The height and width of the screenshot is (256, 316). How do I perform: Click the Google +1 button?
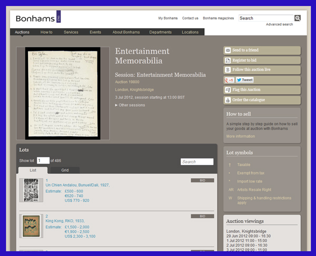(229, 80)
